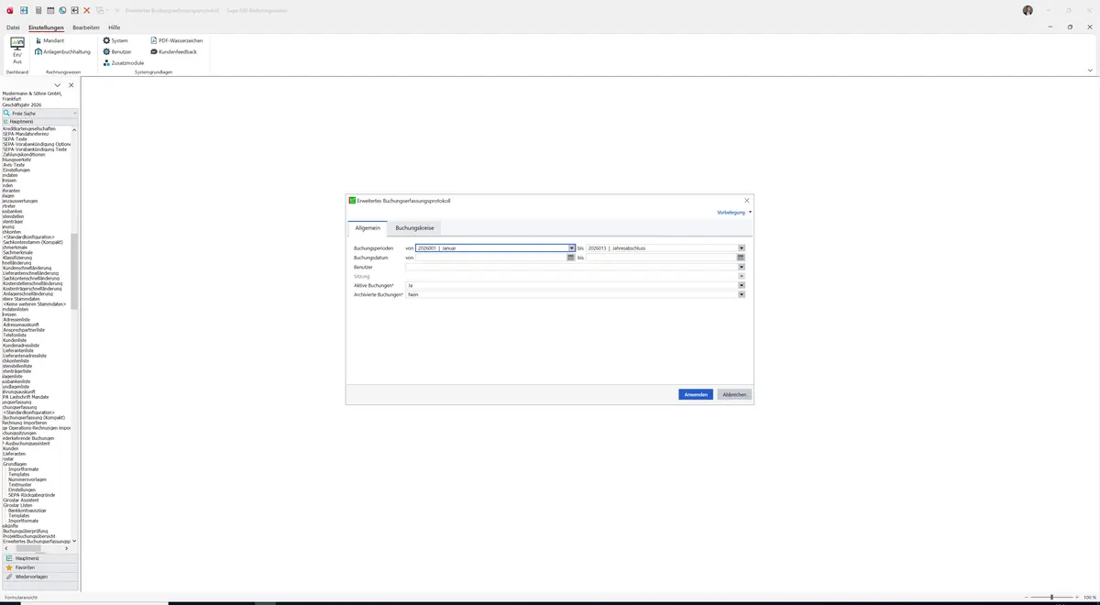
Task: Open the PDF-Wasserzeichen settings
Action: [177, 40]
